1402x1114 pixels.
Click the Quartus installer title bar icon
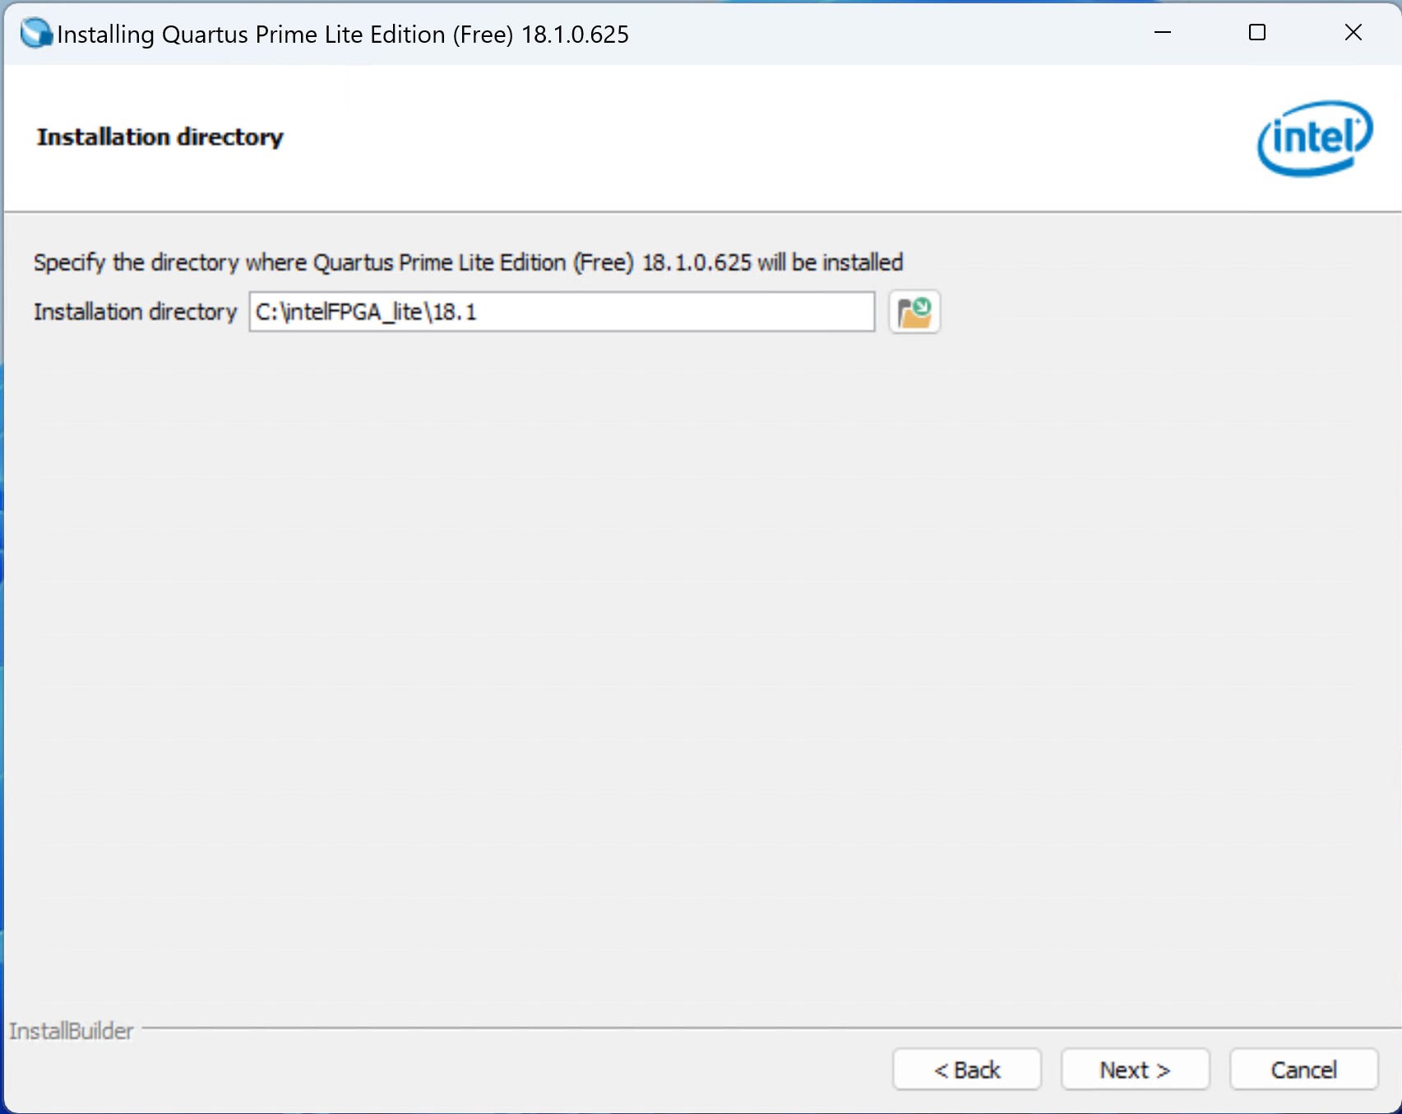pos(36,34)
